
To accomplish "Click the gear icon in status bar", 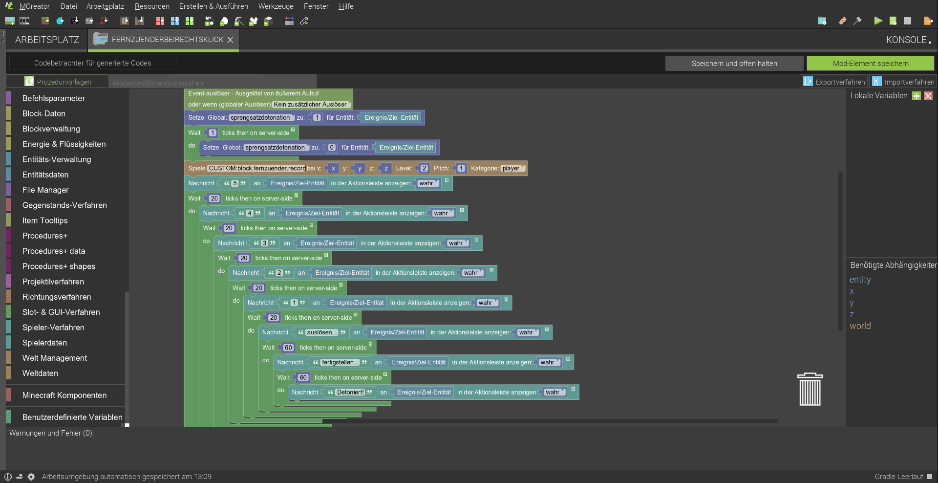I will (x=31, y=477).
